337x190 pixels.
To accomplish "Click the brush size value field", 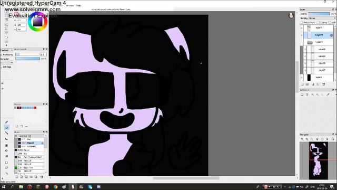I will pyautogui.click(x=43, y=54).
